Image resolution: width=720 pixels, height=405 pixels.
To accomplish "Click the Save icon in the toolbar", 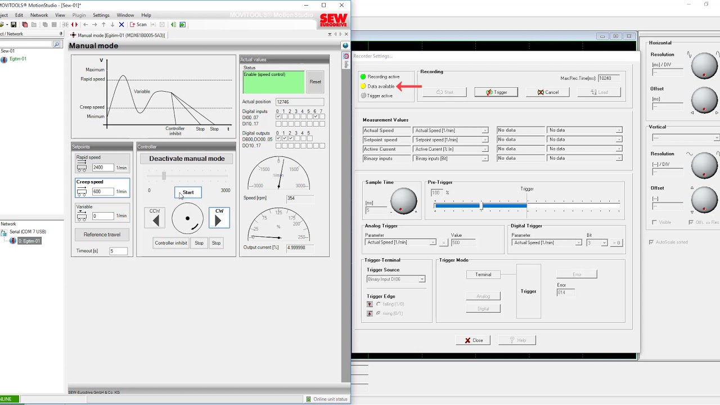I will [x=13, y=25].
